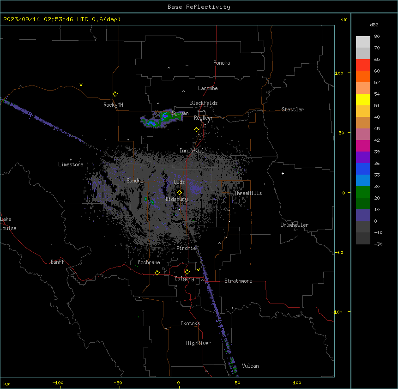
Task: Click the dBZ legend heading
Action: click(374, 25)
